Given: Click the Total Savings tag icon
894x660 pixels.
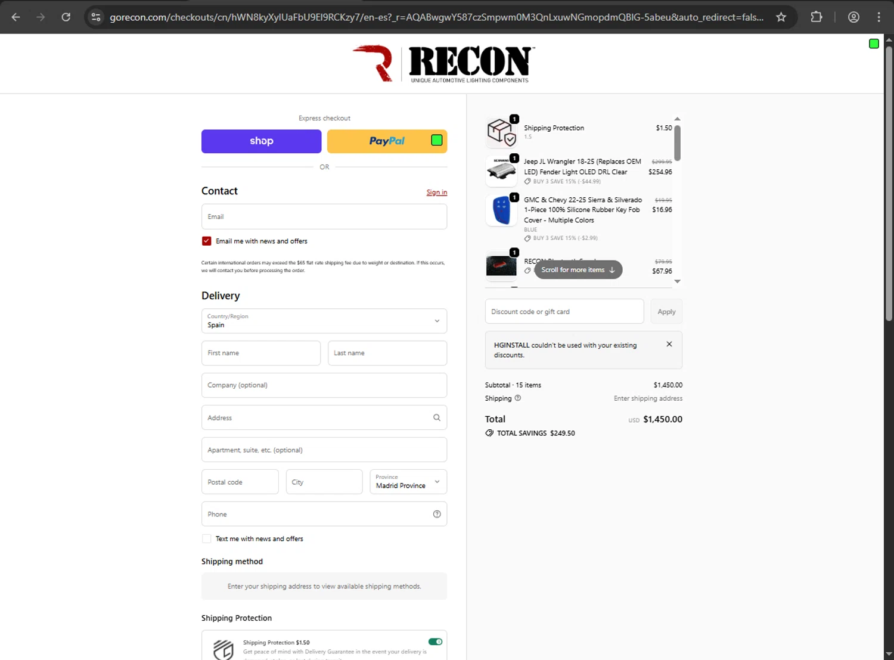Looking at the screenshot, I should coord(489,433).
